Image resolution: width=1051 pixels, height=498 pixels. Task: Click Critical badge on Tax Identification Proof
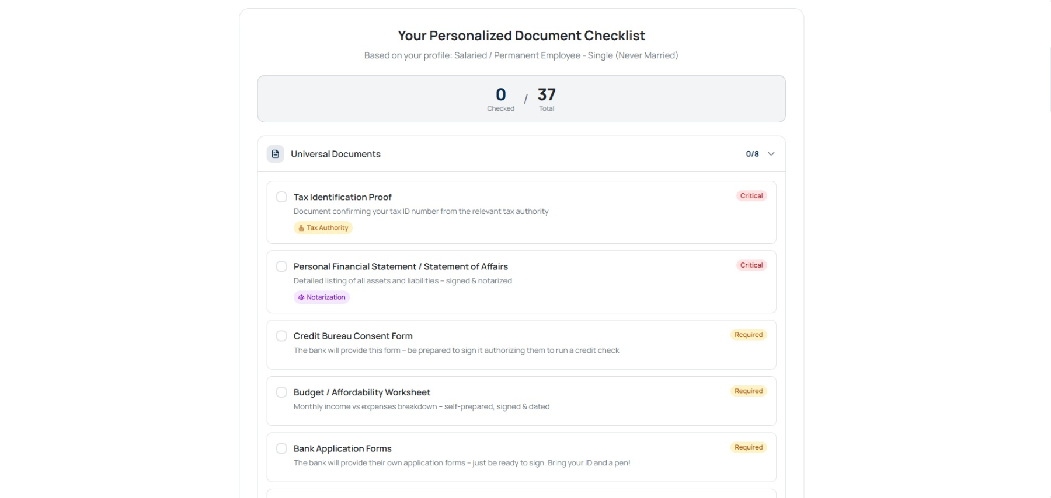pyautogui.click(x=751, y=196)
